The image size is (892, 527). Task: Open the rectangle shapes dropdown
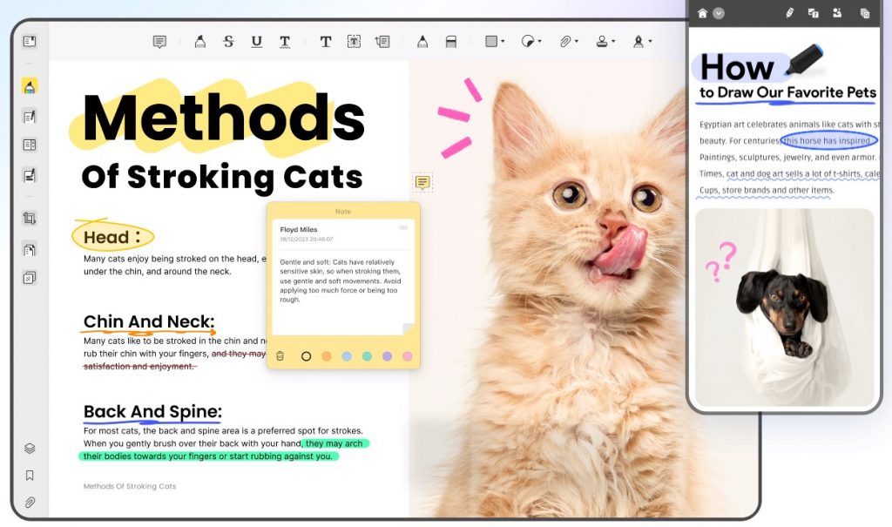coord(495,42)
